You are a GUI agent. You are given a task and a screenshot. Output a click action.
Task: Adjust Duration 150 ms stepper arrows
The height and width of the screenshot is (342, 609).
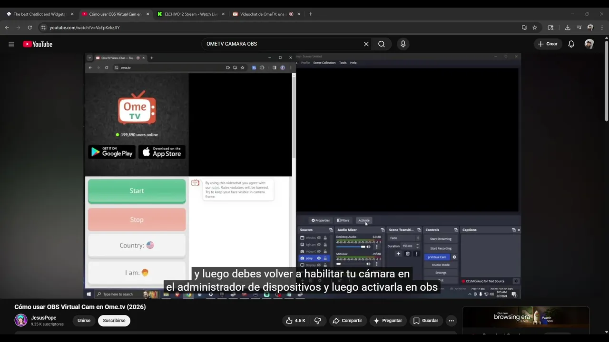[417, 246]
